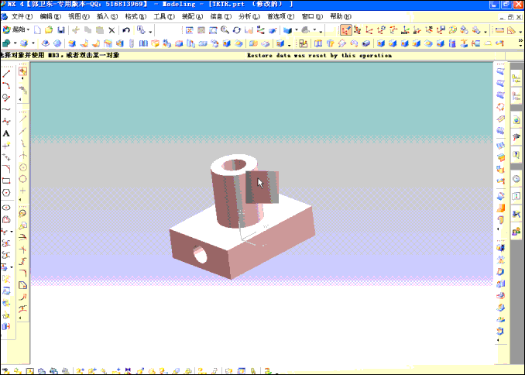Click the Undo arrow icon

(126, 30)
